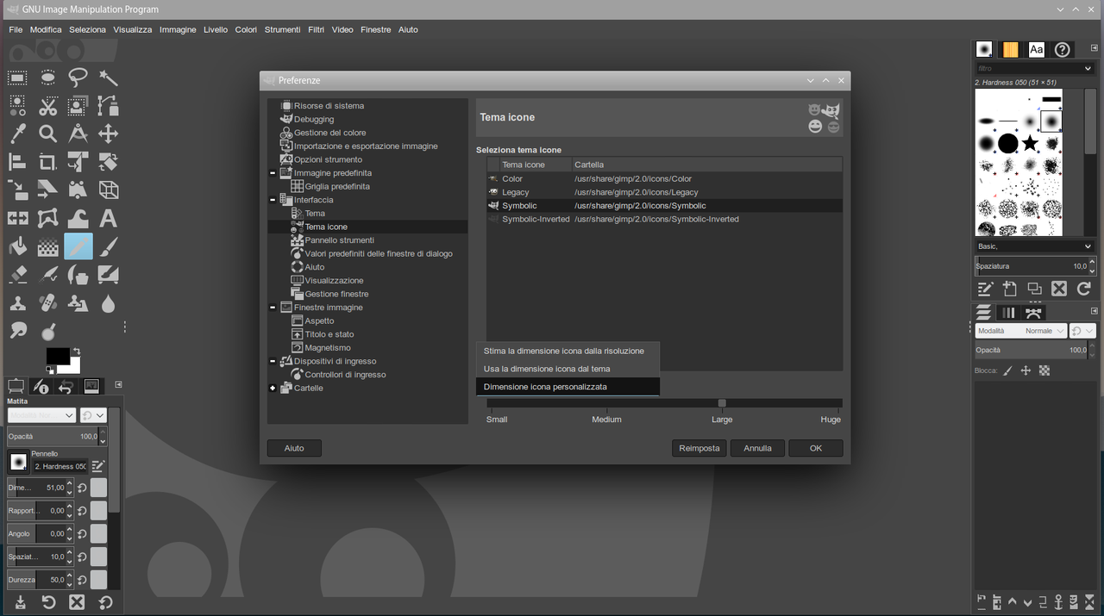The width and height of the screenshot is (1104, 616).
Task: Select Pannello strumenti in preferences tree
Action: coord(339,240)
